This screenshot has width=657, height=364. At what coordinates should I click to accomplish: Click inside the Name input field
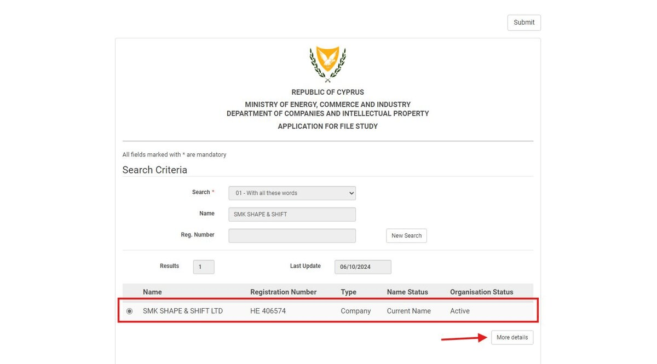click(292, 214)
